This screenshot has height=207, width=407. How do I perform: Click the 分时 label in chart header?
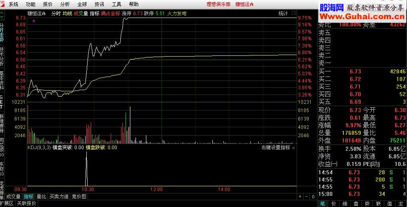point(56,14)
